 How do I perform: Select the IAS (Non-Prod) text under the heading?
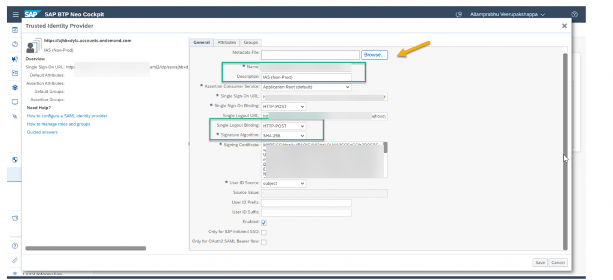pyautogui.click(x=59, y=50)
